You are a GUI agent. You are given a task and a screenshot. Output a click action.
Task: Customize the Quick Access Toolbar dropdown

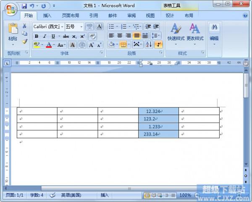pos(54,6)
